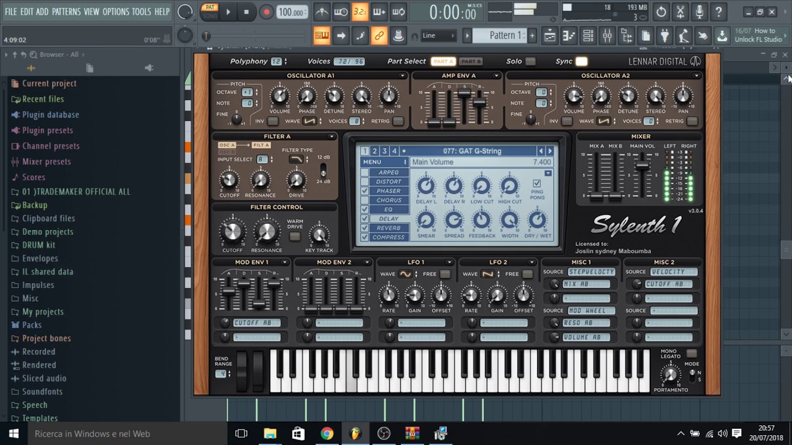The width and height of the screenshot is (792, 445).
Task: Open the Filter A dropdown arrow
Action: click(332, 137)
